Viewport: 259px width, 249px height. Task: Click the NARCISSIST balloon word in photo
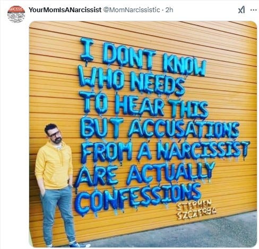203,150
